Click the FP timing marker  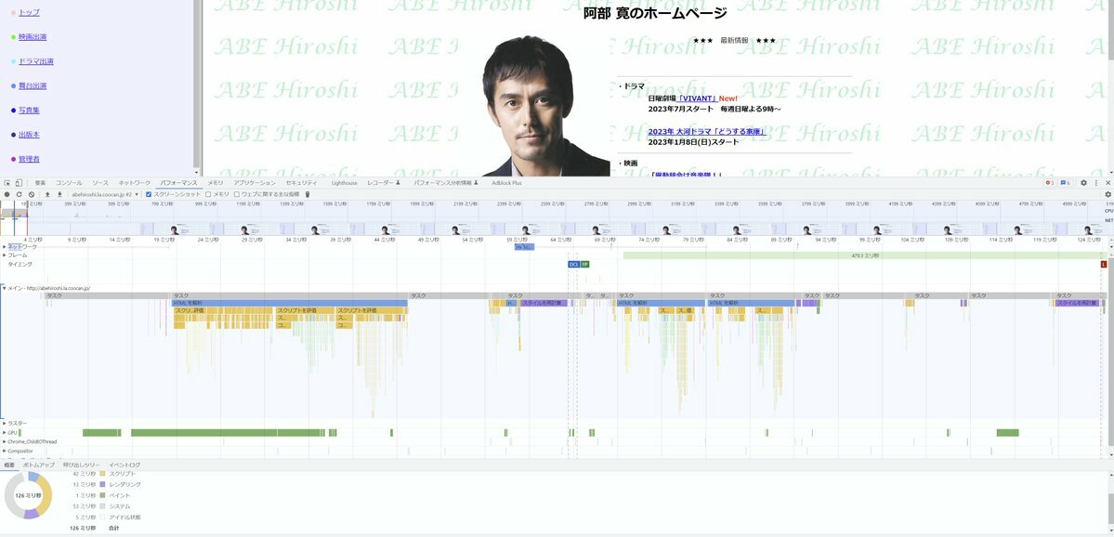point(584,264)
